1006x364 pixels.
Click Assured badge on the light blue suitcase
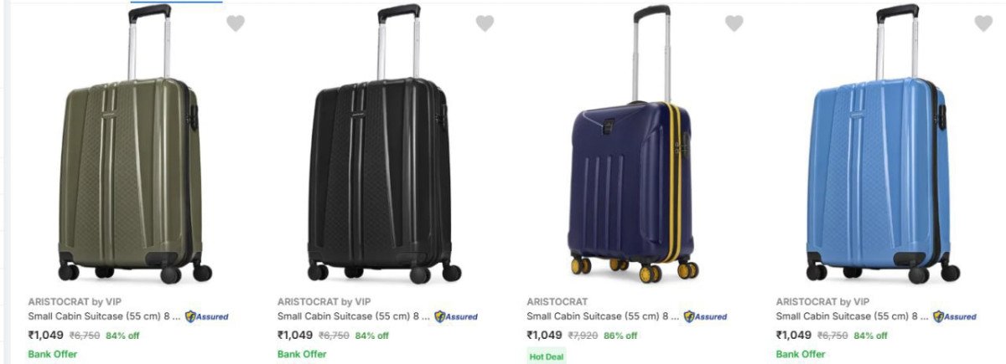(955, 316)
